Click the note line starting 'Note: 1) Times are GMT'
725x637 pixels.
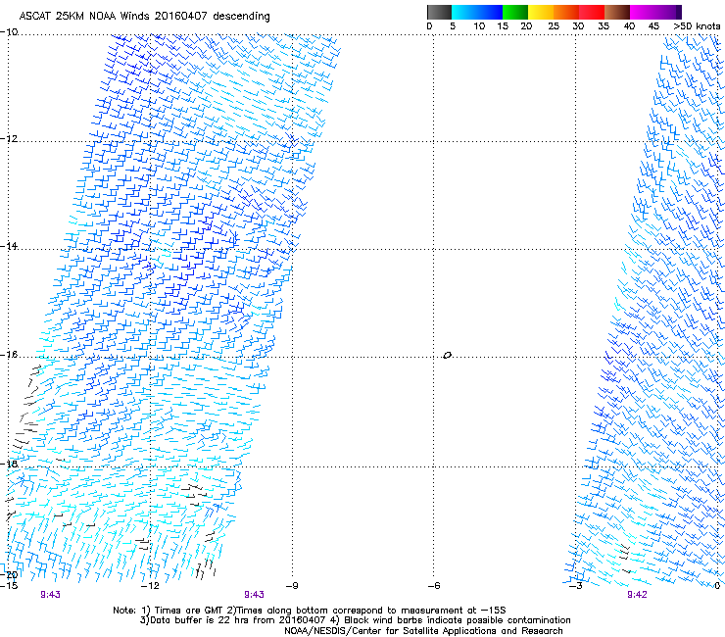click(x=310, y=611)
